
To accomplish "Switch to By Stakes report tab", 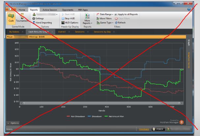I will [x=14, y=32].
